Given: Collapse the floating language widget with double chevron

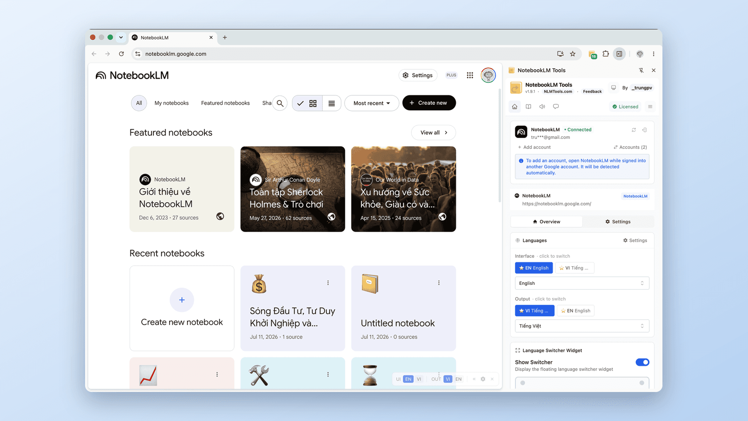Looking at the screenshot, I should pyautogui.click(x=474, y=379).
